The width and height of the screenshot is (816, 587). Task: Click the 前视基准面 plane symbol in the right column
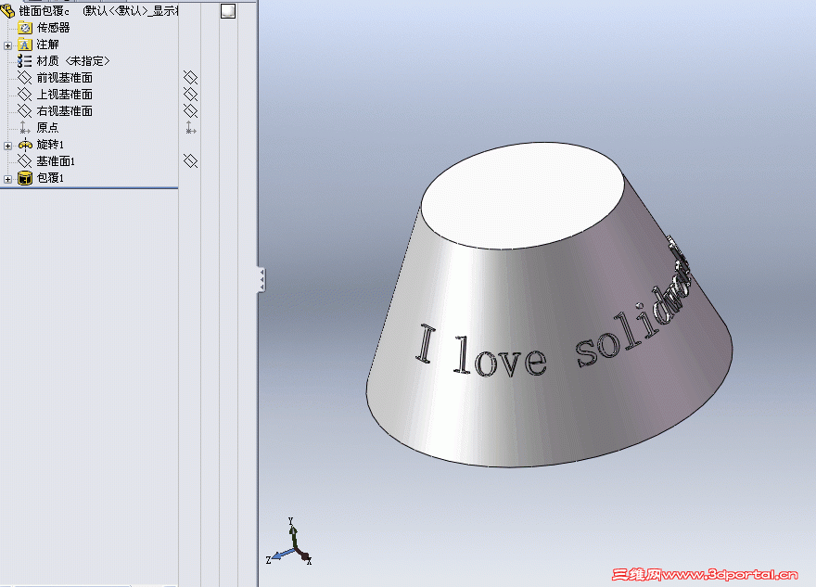[192, 79]
